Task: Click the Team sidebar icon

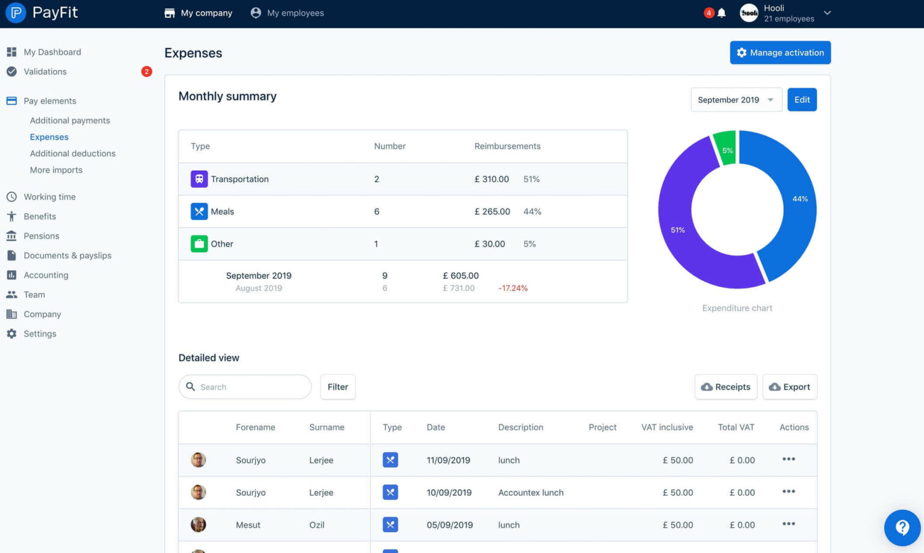Action: 12,295
